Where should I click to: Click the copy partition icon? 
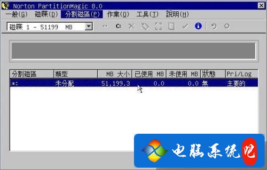[172, 26]
